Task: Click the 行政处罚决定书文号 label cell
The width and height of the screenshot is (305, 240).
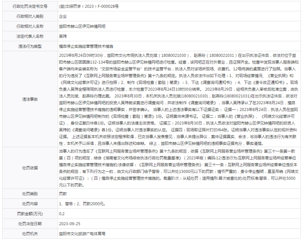Action: [30, 6]
